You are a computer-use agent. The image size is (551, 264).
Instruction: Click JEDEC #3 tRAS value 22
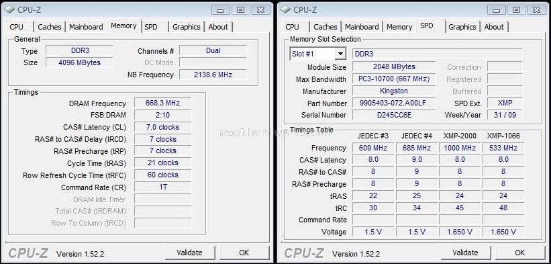coord(373,195)
